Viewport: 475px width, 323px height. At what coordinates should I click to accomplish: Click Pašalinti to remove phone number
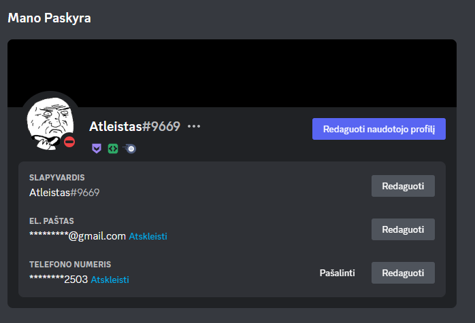tap(337, 273)
